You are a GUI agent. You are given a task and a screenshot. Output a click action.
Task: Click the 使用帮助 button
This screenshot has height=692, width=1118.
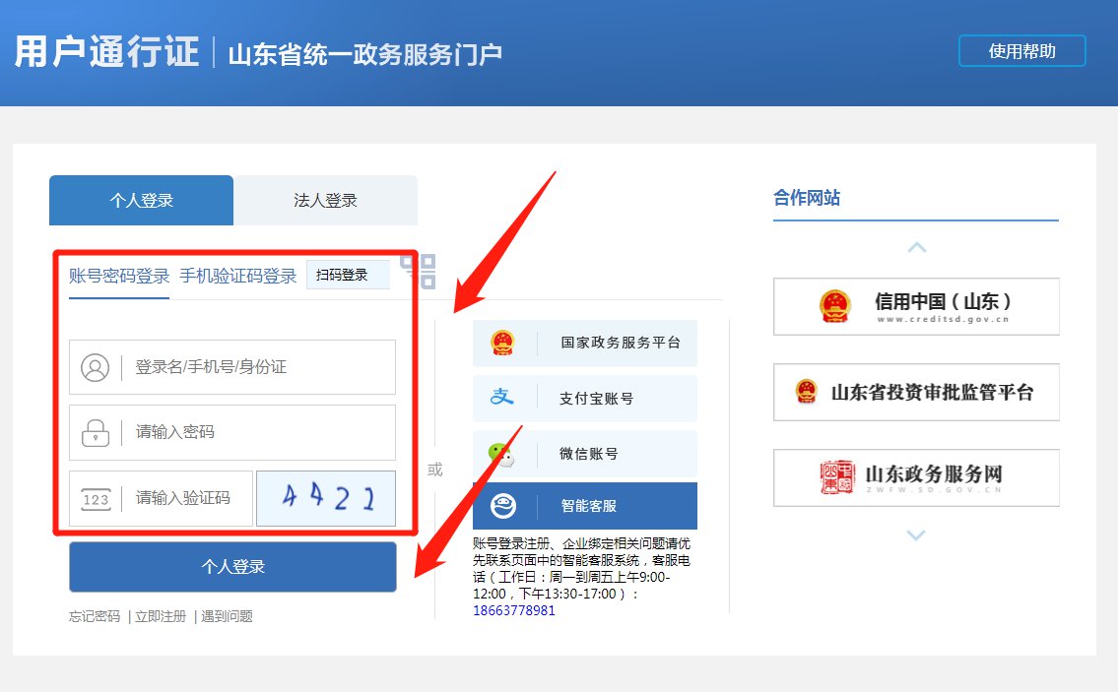point(1021,51)
